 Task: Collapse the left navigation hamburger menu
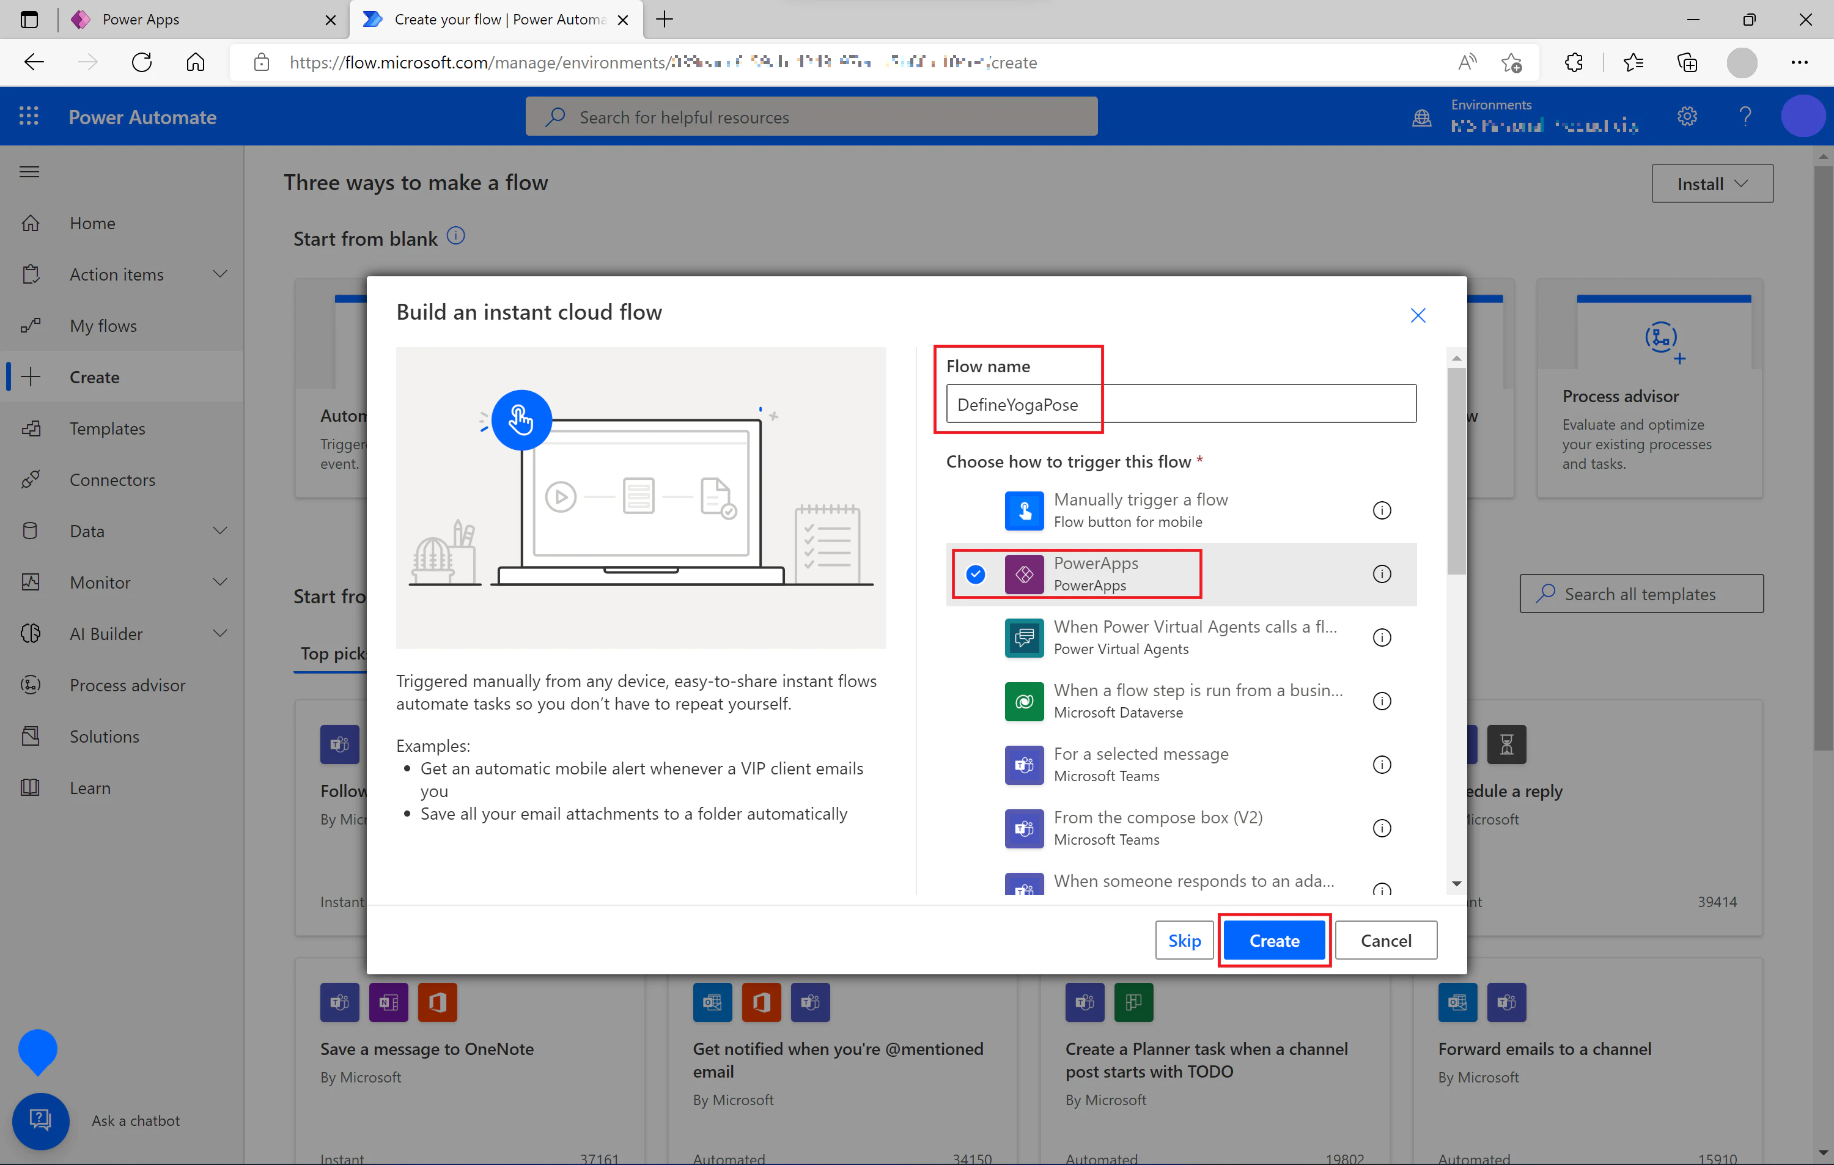pos(30,171)
